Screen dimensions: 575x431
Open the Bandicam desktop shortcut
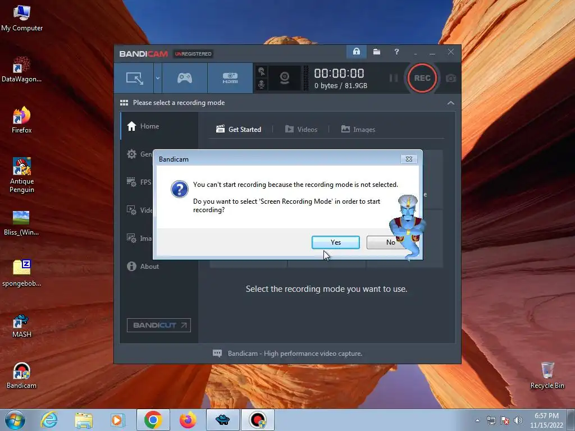(x=22, y=375)
